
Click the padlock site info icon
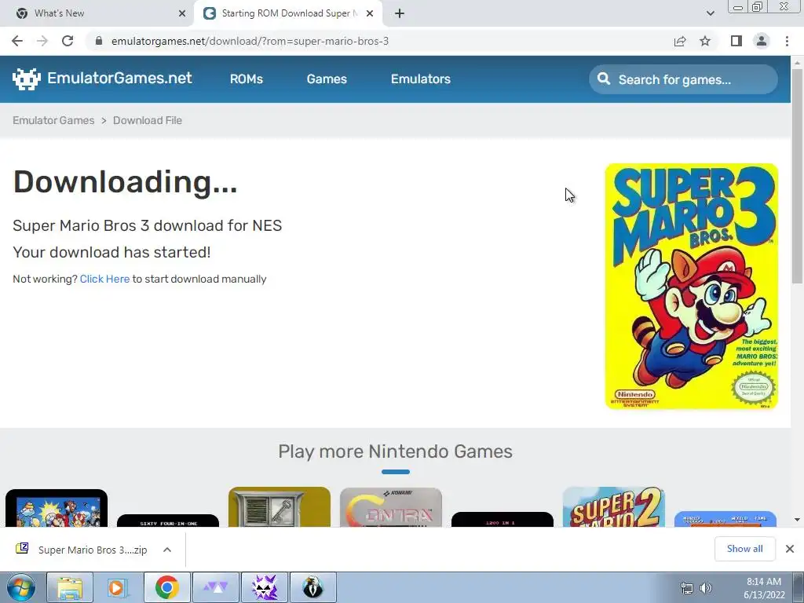coord(99,41)
